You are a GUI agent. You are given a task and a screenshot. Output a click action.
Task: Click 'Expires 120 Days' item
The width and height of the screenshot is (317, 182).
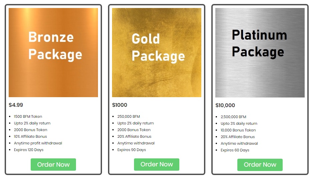[x=29, y=150]
